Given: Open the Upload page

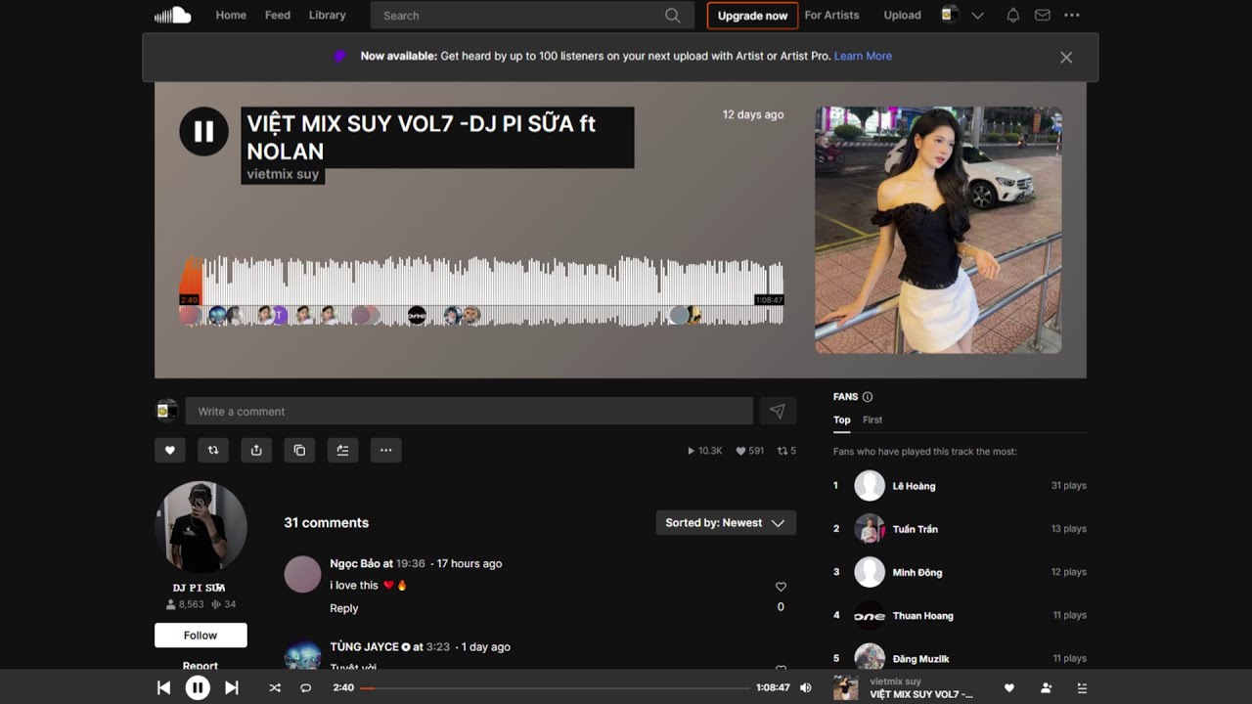Looking at the screenshot, I should [902, 15].
